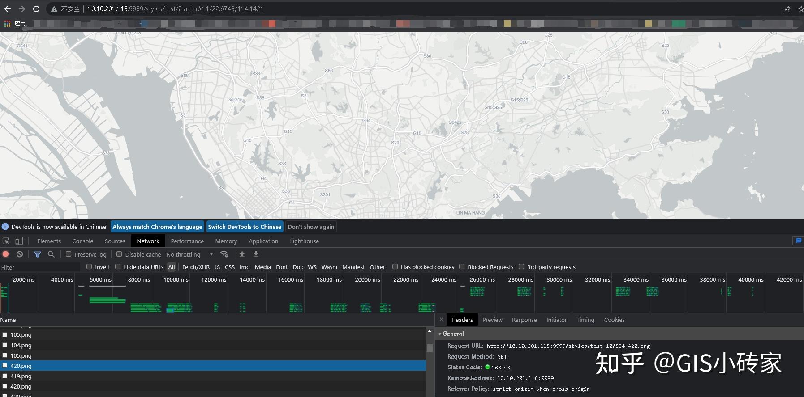The width and height of the screenshot is (804, 397).
Task: Select the Network tab
Action: click(148, 241)
